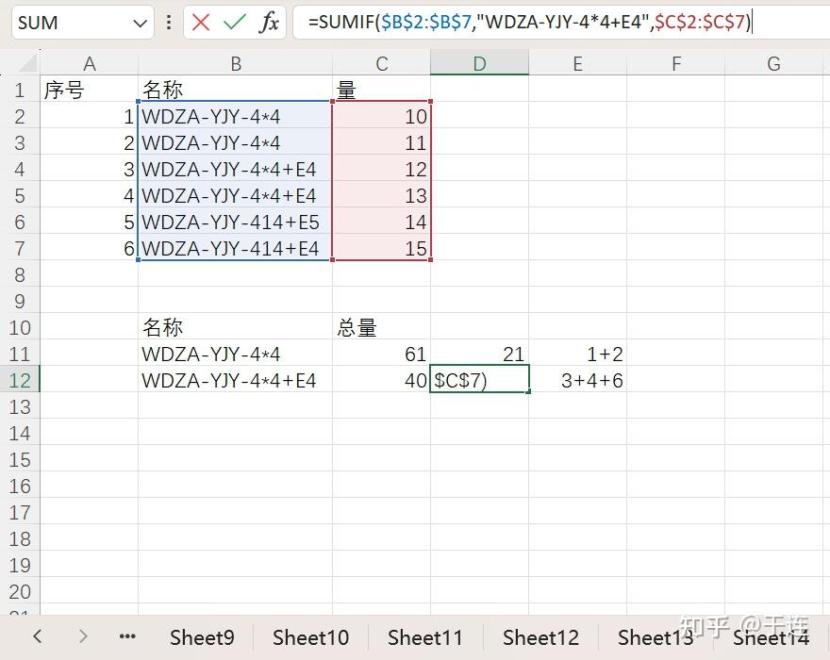Click cell B6 WDZA-YJY-414+E5
Viewport: 830px width, 660px height.
(x=235, y=222)
